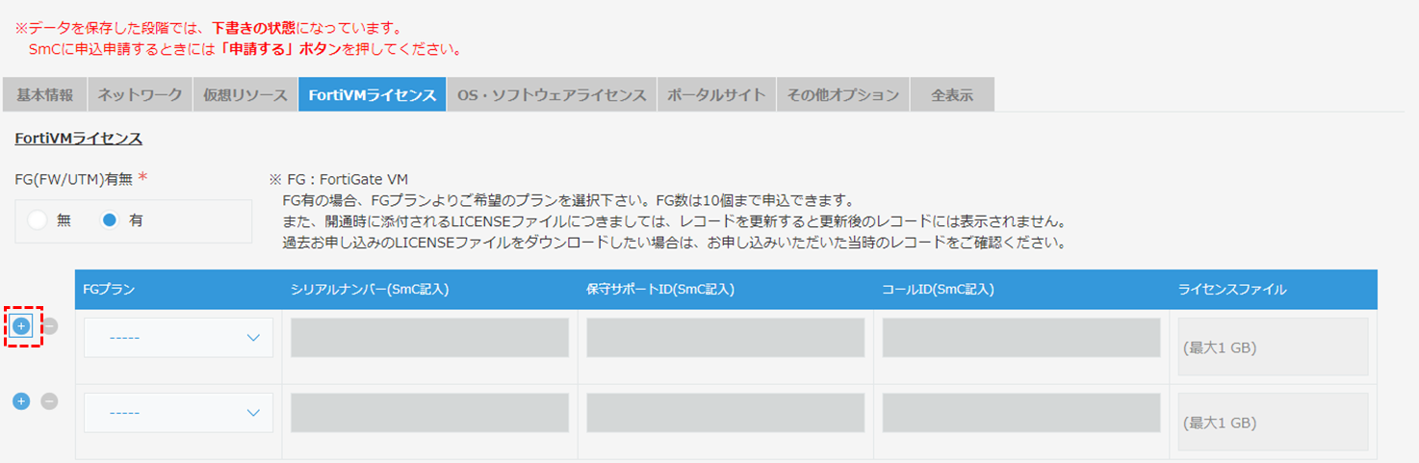Image resolution: width=1419 pixels, height=463 pixels.
Task: Click the ※ FG：FortiGate VM note
Action: (339, 179)
